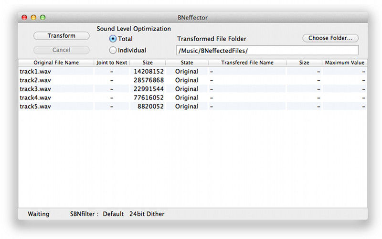This screenshot has width=382, height=239.
Task: Focus the Transformed File Folder path field
Action: point(267,51)
